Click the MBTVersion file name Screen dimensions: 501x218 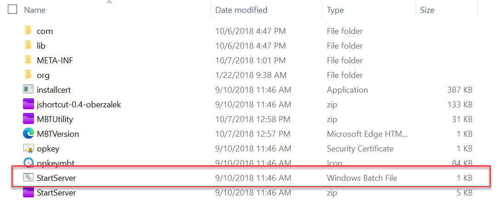(x=58, y=134)
